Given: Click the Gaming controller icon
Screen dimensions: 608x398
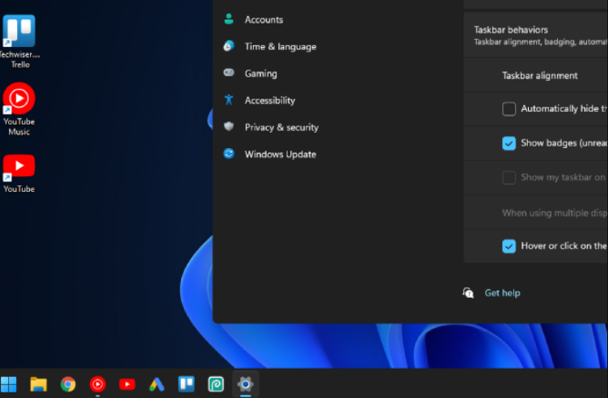Looking at the screenshot, I should 229,73.
